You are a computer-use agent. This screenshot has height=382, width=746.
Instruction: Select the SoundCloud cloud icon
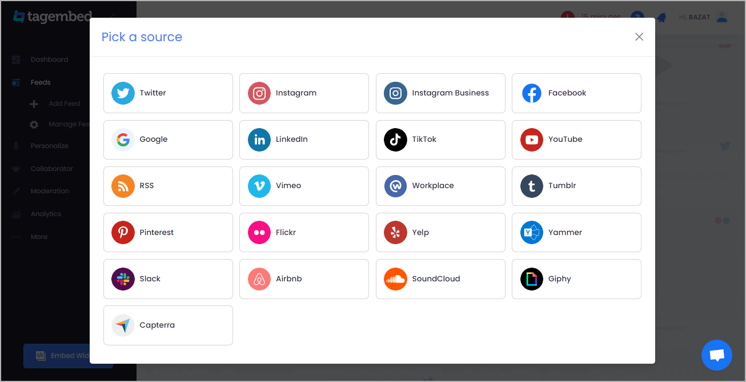[x=395, y=279]
